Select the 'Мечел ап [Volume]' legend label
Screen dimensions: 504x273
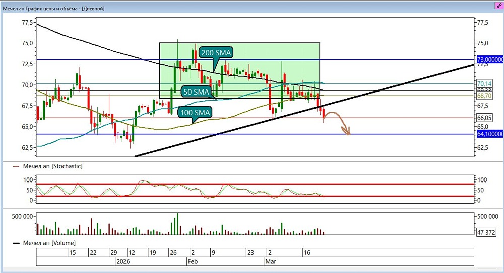click(49, 243)
